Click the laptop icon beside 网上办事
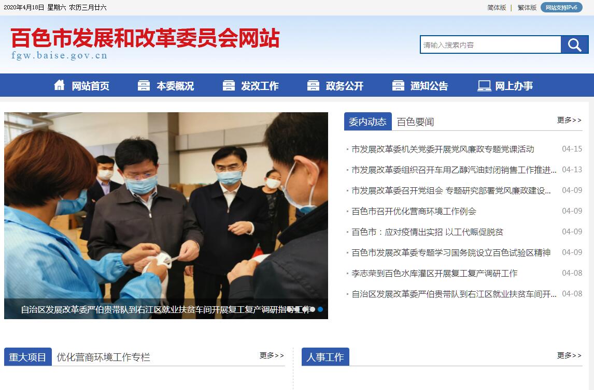Screen dimensions: 594x390 click(x=484, y=86)
